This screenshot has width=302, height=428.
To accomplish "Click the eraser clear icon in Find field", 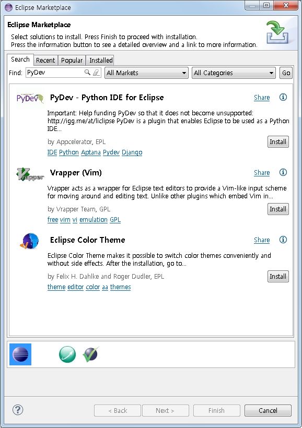I will tap(96, 73).
